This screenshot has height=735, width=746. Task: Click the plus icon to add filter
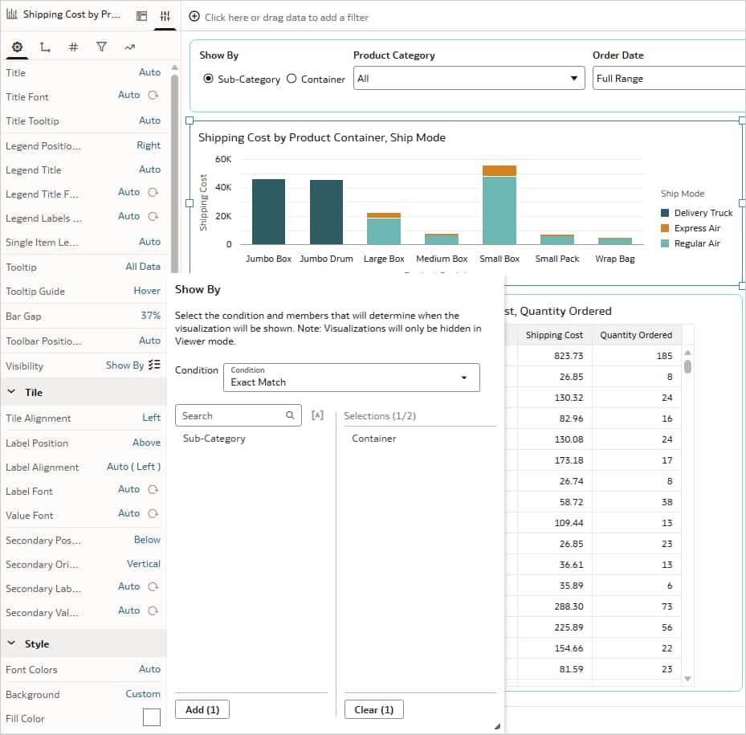(x=194, y=17)
